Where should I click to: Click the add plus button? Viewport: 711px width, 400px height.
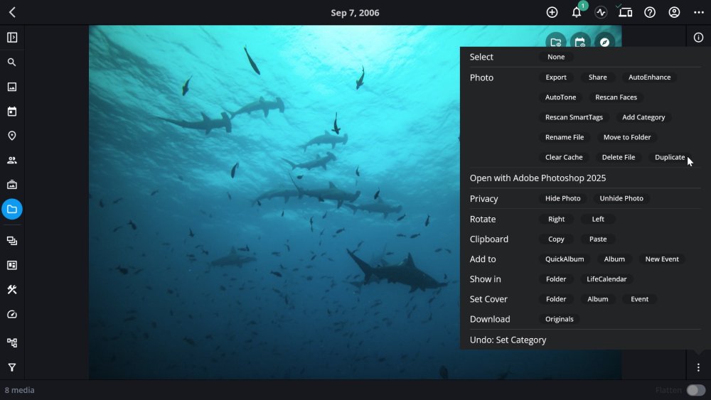coord(552,13)
